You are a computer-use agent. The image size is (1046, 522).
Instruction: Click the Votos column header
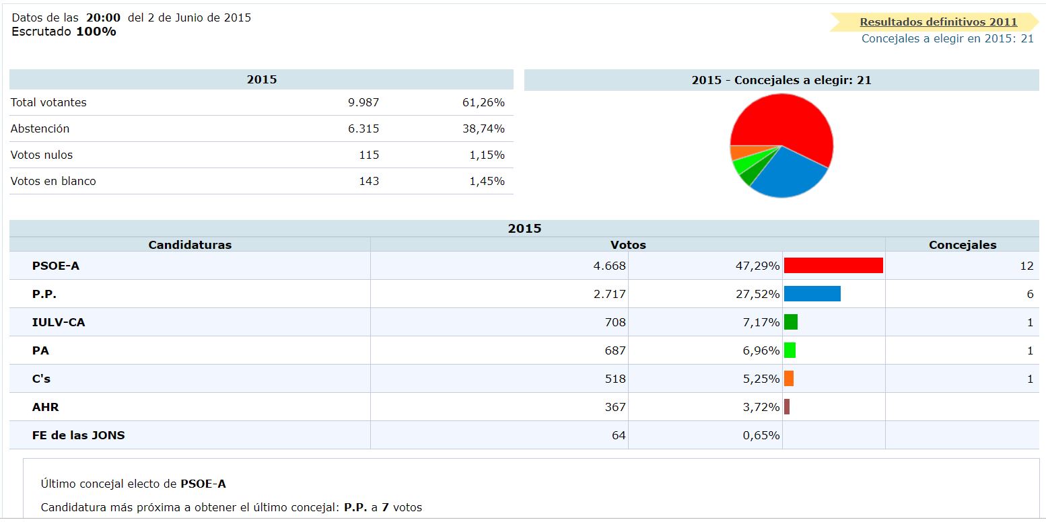click(627, 245)
